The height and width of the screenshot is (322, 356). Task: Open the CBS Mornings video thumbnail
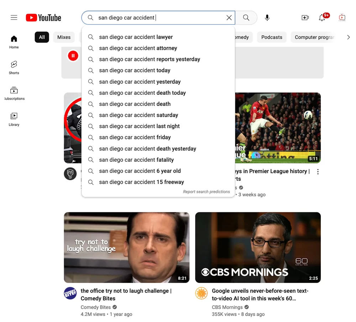click(258, 248)
